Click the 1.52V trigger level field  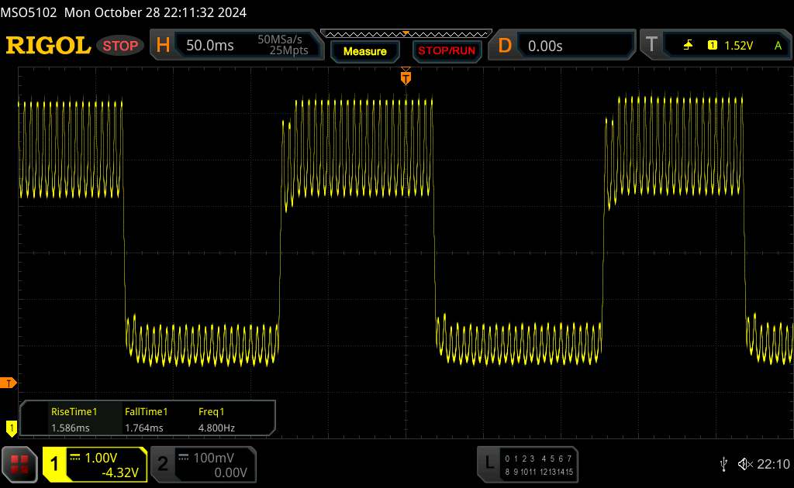point(738,46)
